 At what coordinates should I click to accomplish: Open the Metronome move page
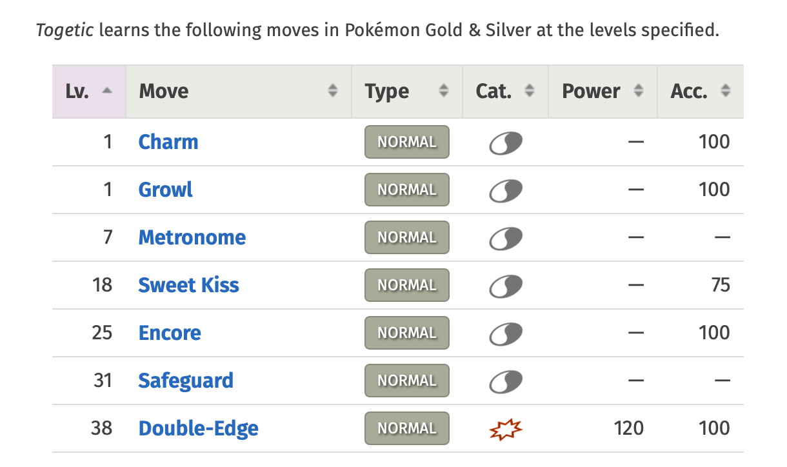(x=192, y=237)
